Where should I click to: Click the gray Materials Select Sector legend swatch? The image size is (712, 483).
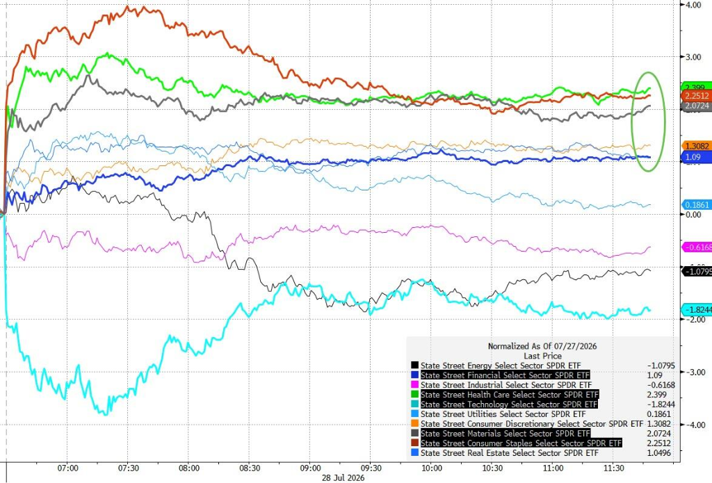coord(414,434)
